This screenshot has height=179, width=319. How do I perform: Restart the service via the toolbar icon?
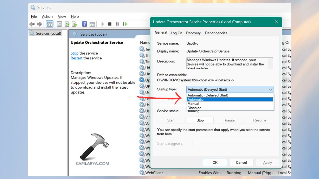pyautogui.click(x=125, y=24)
